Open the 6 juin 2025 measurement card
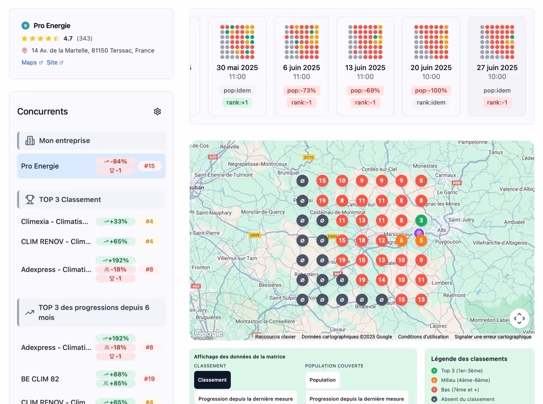The height and width of the screenshot is (404, 543). tap(302, 66)
